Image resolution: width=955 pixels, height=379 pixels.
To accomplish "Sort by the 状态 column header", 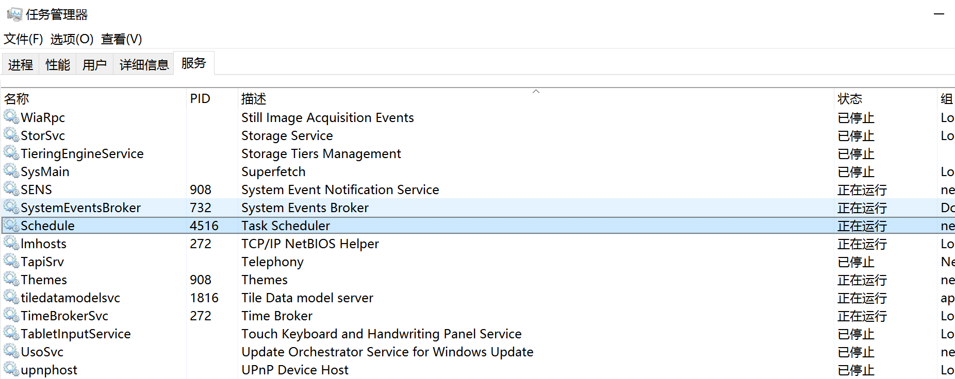I will click(885, 98).
